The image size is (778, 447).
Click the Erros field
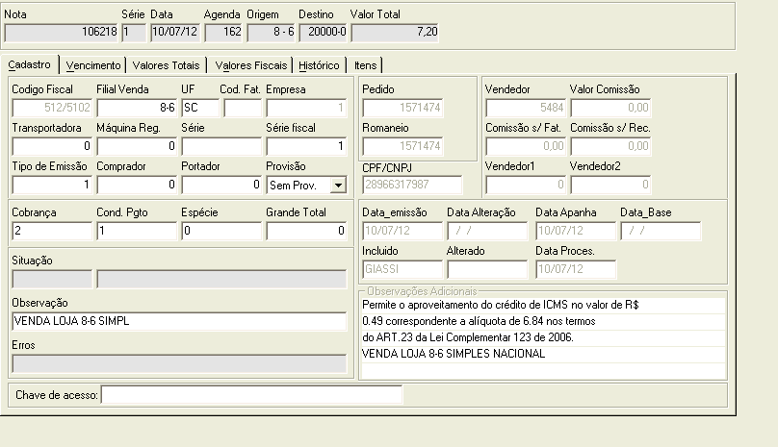[x=179, y=363]
